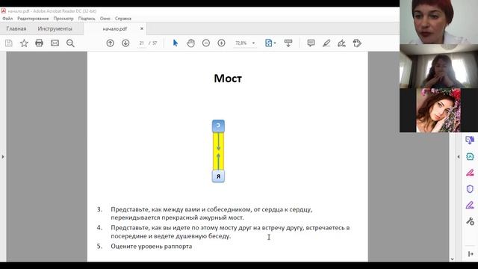Expand the left navigation pane arrow
Viewport: 478px width, 269px height.
tap(3, 157)
